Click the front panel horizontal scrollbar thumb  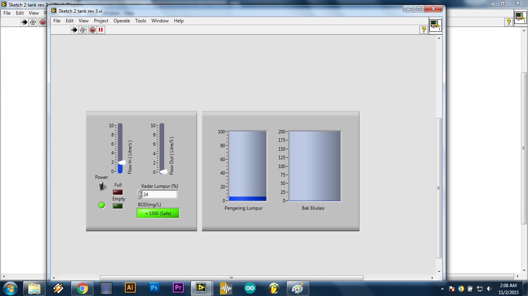point(232,278)
